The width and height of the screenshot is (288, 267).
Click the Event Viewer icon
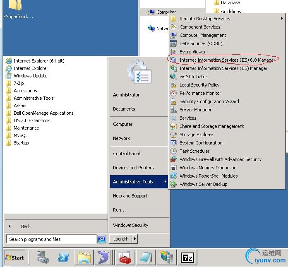pos(173,52)
